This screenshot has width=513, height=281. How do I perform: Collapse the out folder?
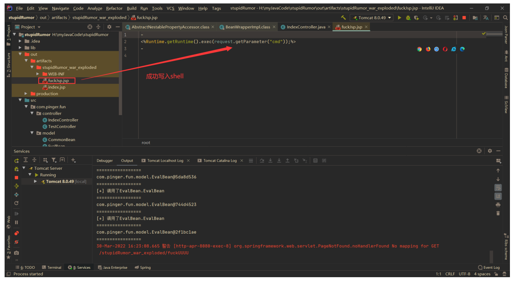pyautogui.click(x=20, y=54)
